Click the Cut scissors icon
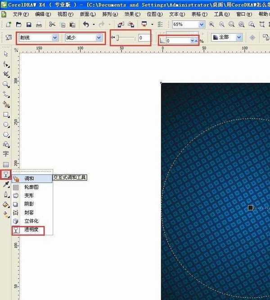The width and height of the screenshot is (270, 300). pos(52,24)
